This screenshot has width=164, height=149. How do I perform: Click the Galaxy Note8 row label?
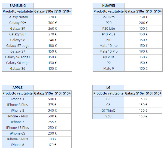point(18,17)
